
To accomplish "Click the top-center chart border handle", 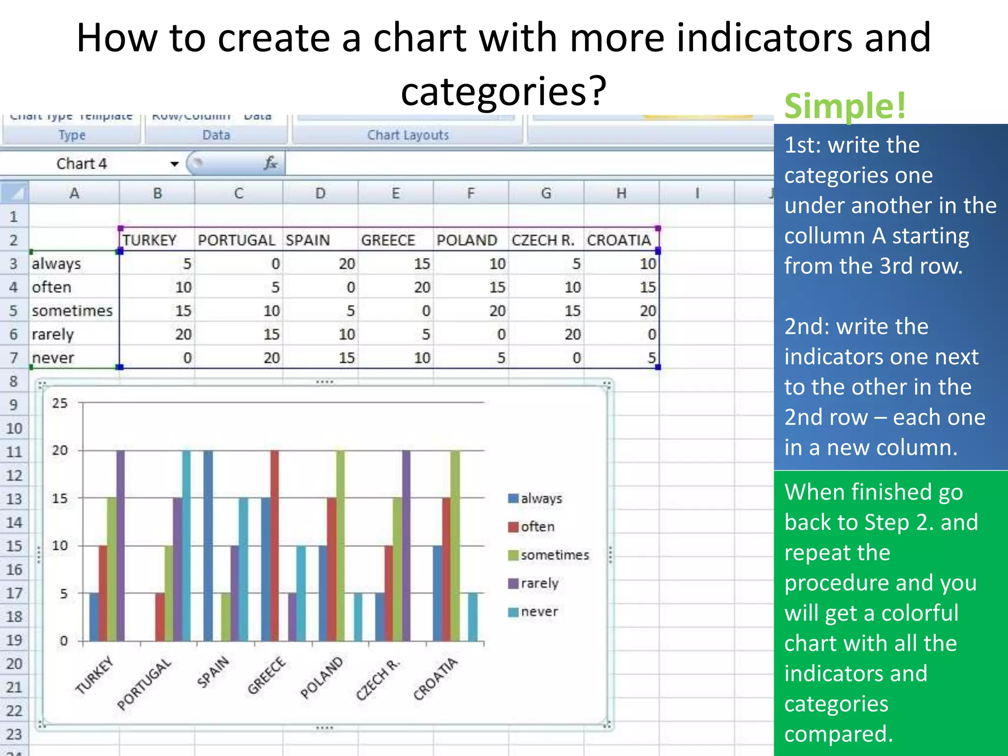I will pyautogui.click(x=324, y=382).
